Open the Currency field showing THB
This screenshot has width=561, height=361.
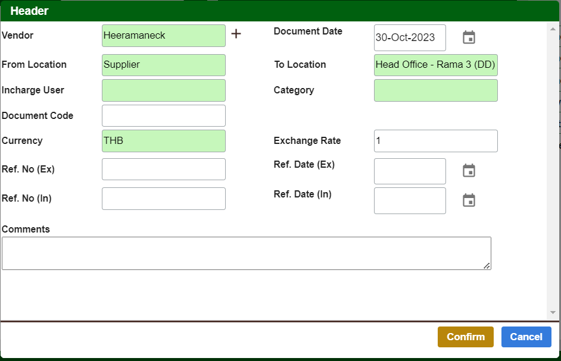point(164,141)
